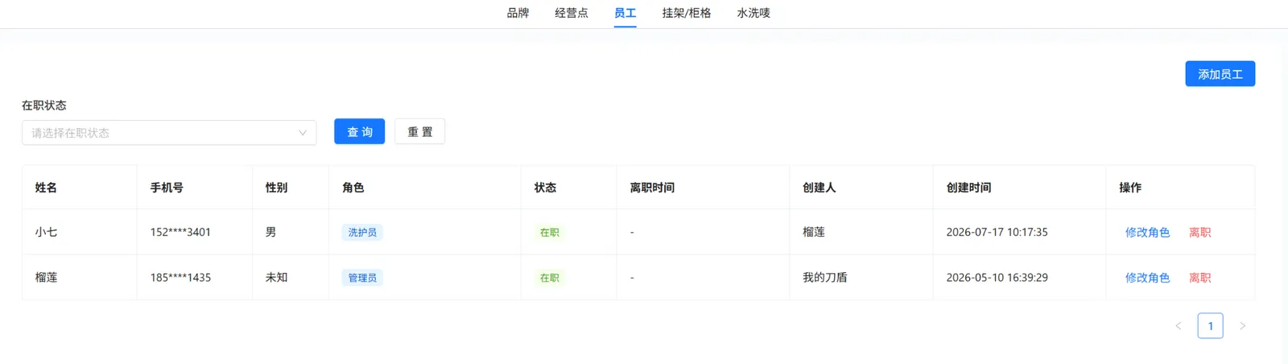Click 在职 status tag in 185****1435 row

pyautogui.click(x=550, y=277)
